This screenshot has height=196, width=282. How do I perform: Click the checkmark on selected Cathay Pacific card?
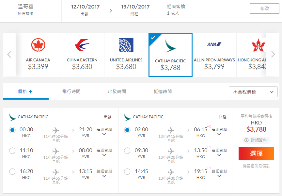coord(153,38)
